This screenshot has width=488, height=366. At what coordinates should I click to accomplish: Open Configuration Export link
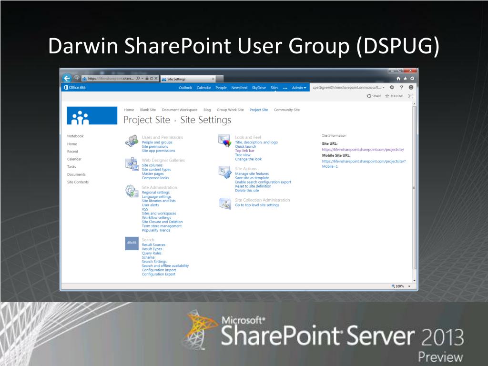pyautogui.click(x=159, y=274)
